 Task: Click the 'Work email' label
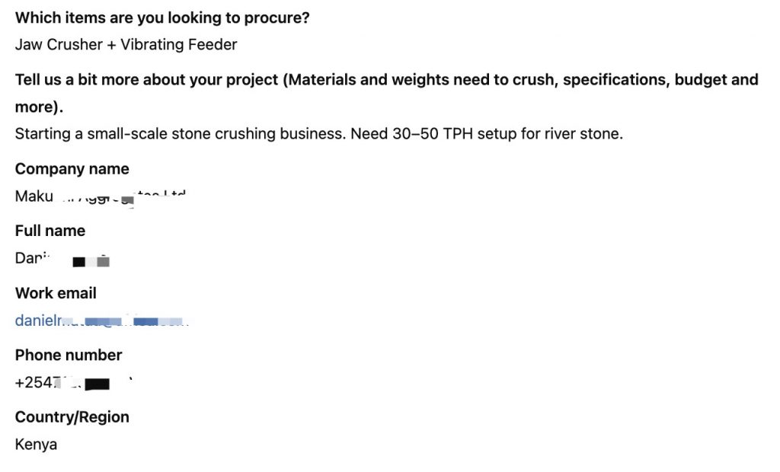coord(56,293)
